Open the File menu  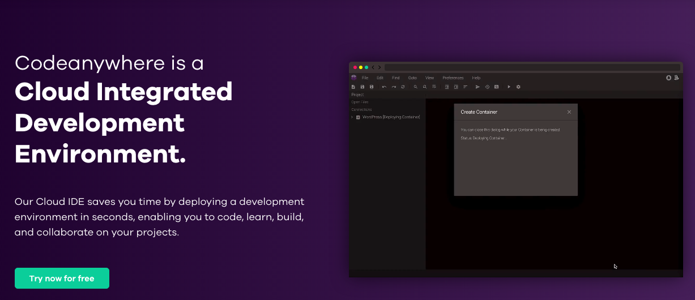pos(365,78)
